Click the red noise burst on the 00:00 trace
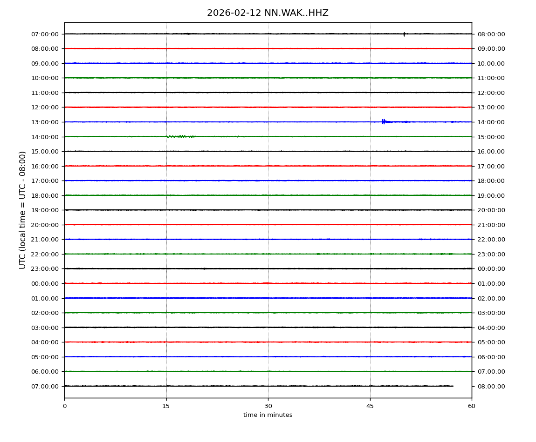Viewport: 536px width, 442px height. tap(267, 283)
